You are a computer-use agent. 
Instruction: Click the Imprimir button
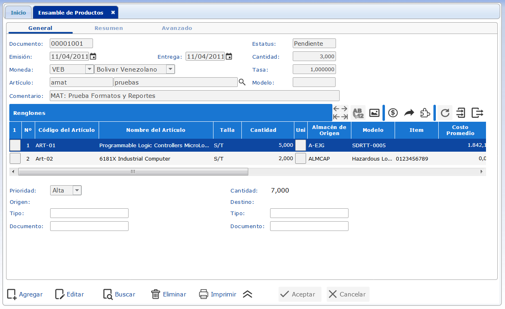218,294
